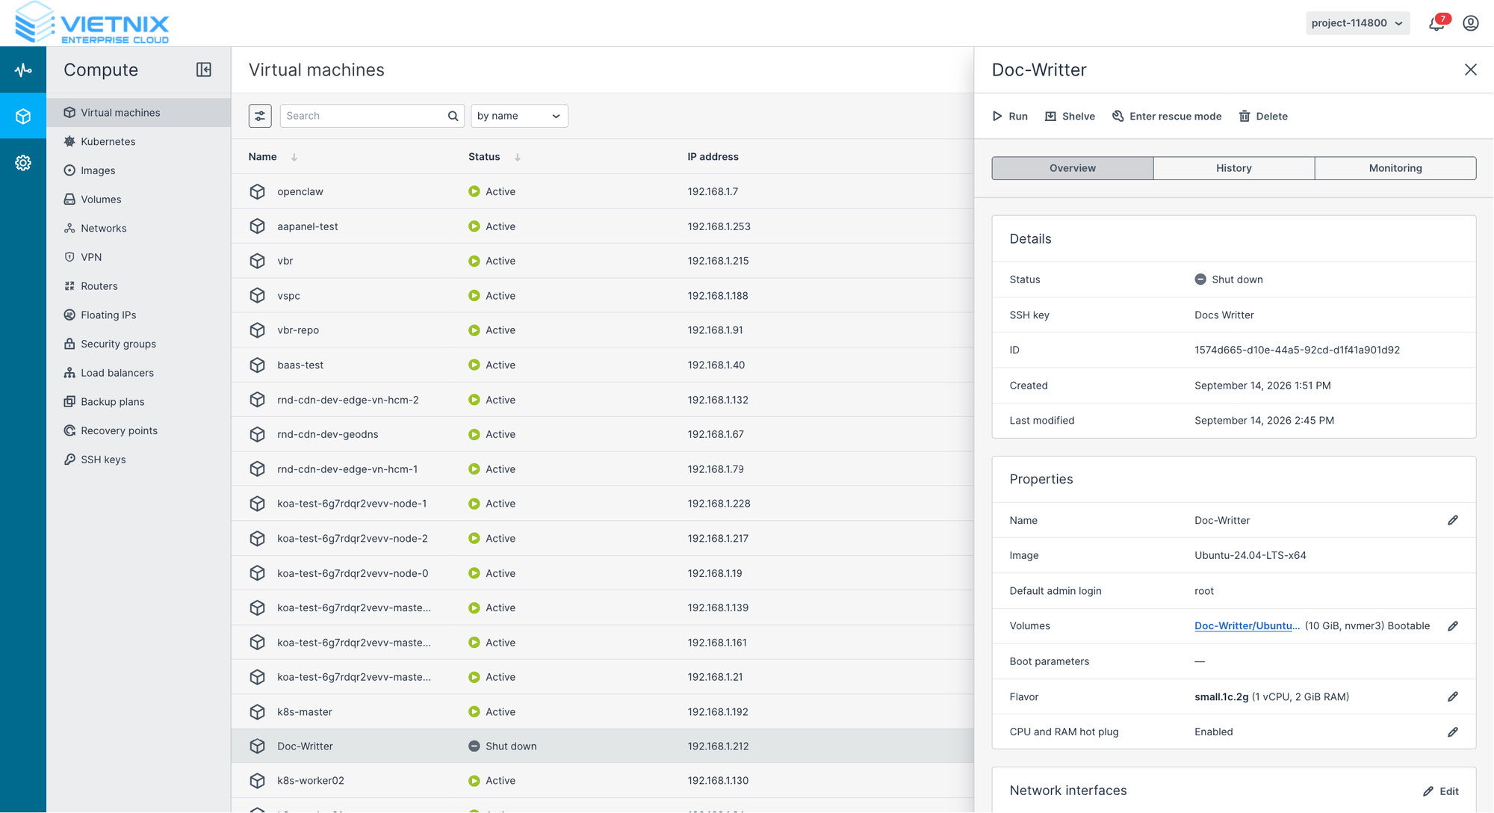
Task: Click Shut down status icon in Doc-Writter row
Action: coord(474,746)
